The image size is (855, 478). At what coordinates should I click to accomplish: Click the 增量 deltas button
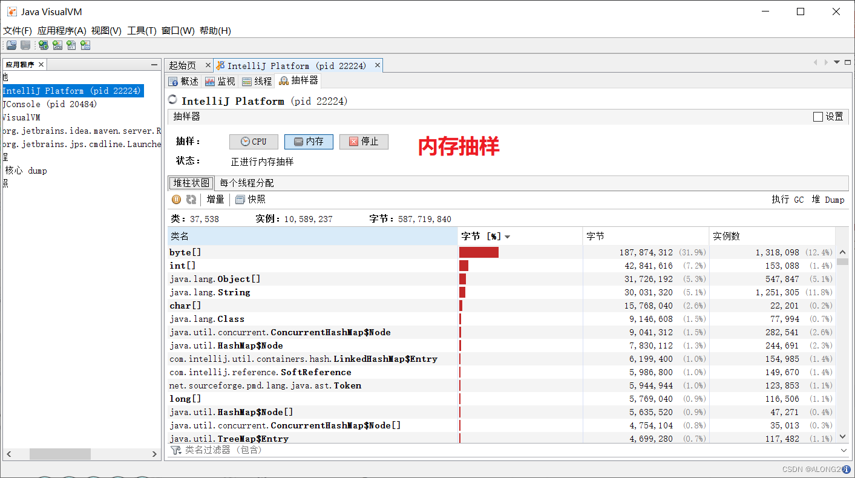[x=215, y=199]
